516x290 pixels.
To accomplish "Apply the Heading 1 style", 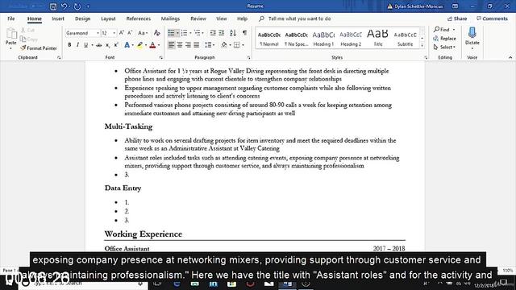I will tap(323, 39).
